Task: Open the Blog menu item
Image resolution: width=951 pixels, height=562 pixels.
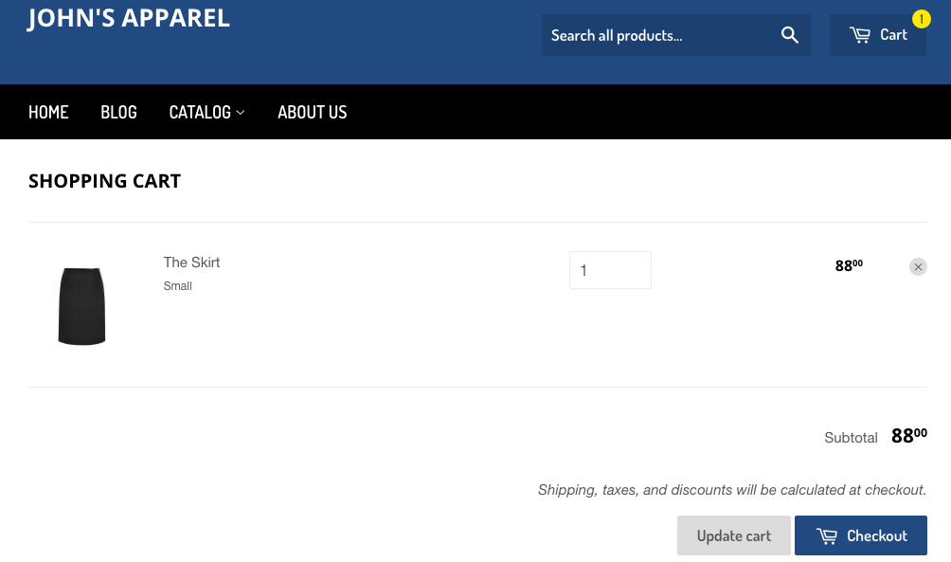Action: pyautogui.click(x=118, y=112)
